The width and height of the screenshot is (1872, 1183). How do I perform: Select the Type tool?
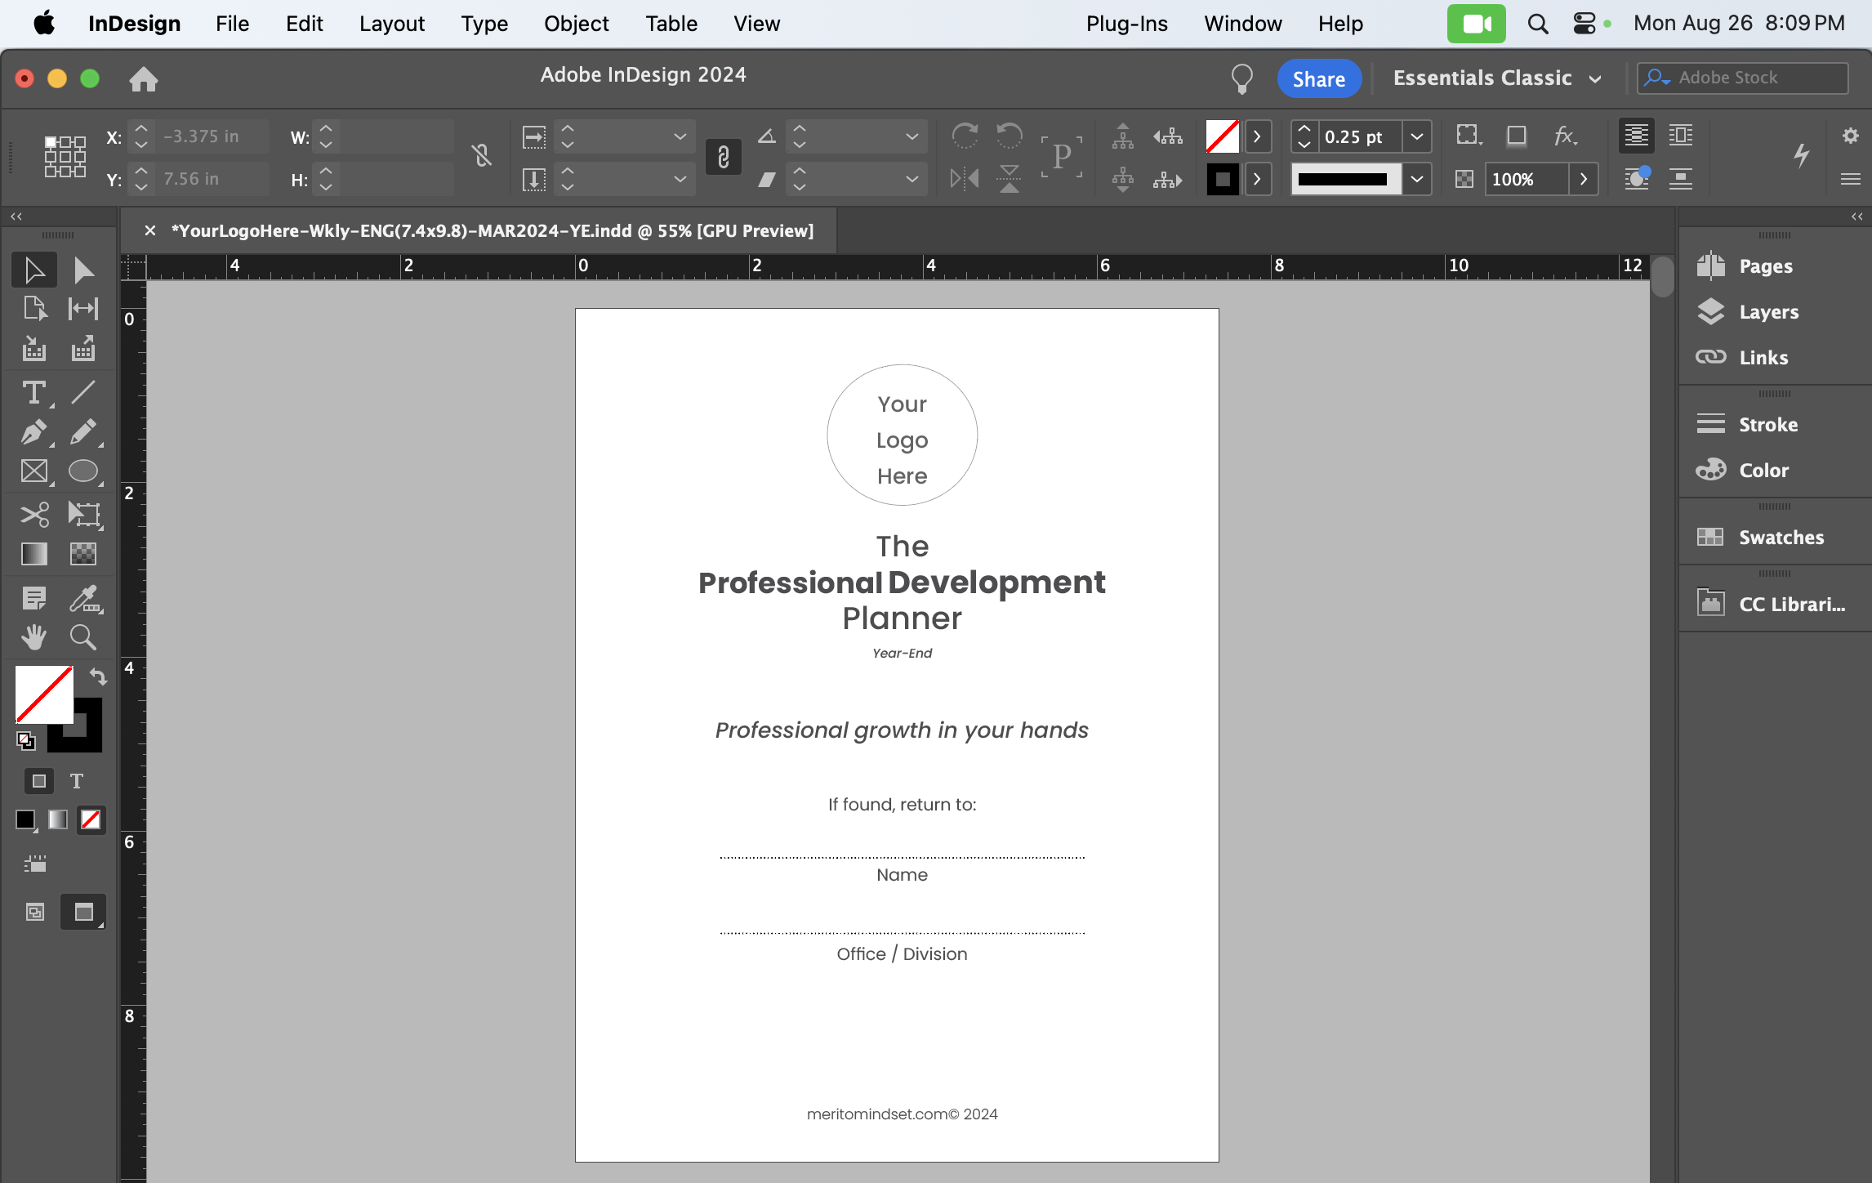pyautogui.click(x=33, y=393)
